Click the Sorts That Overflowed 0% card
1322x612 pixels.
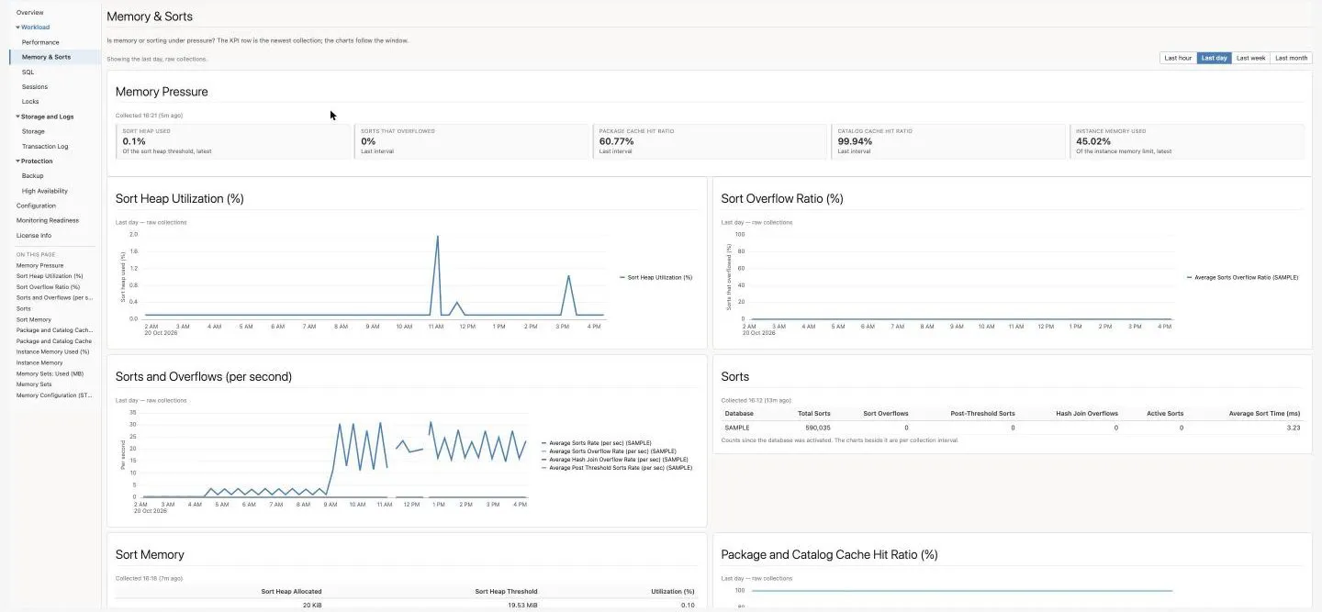coord(472,141)
